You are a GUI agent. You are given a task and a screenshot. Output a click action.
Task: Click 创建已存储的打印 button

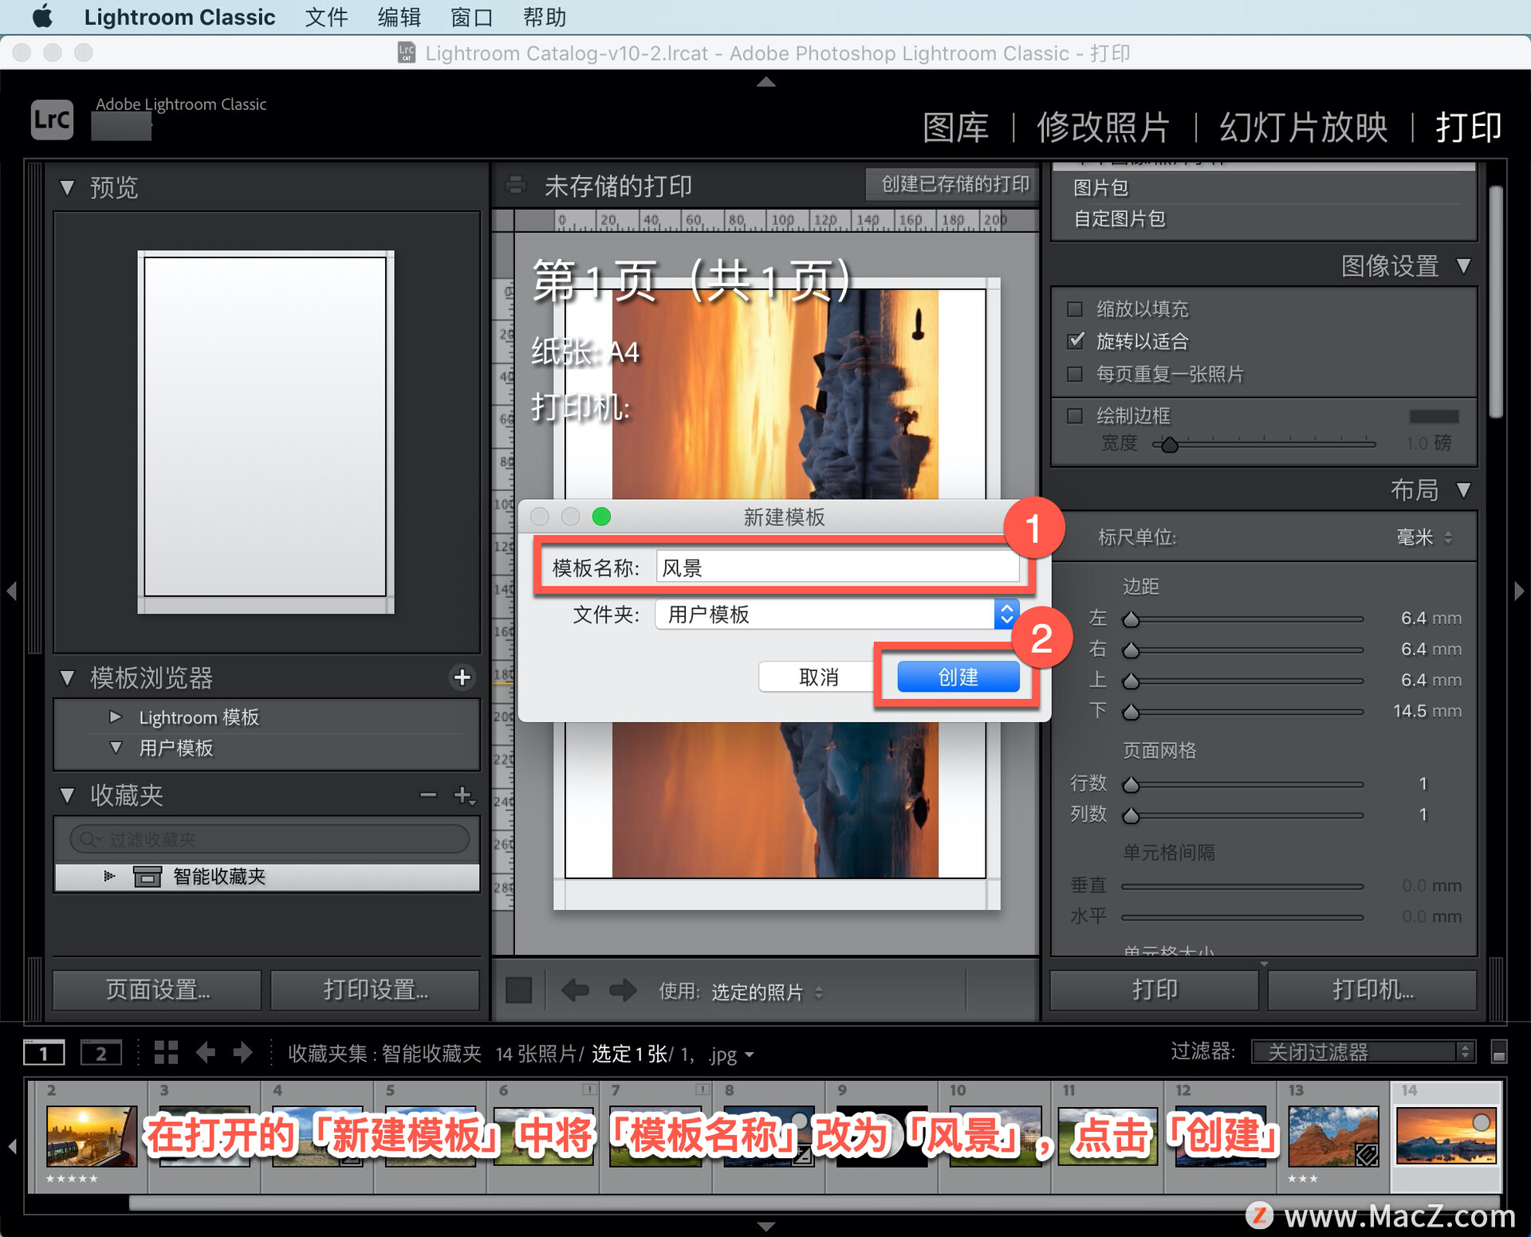point(953,184)
